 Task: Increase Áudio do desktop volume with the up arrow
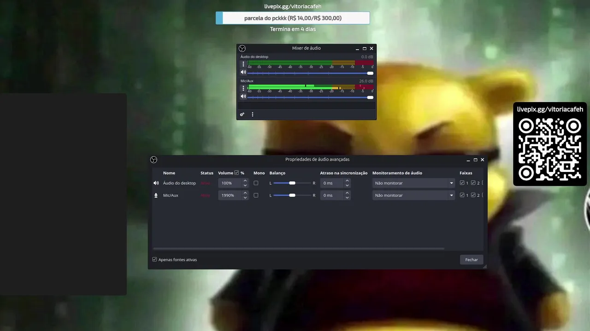click(245, 181)
